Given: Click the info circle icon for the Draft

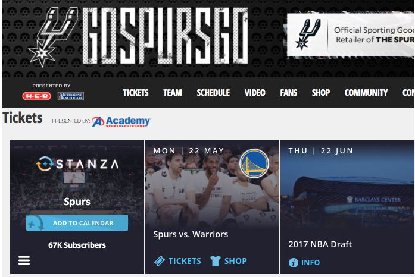Looking at the screenshot, I should (294, 263).
